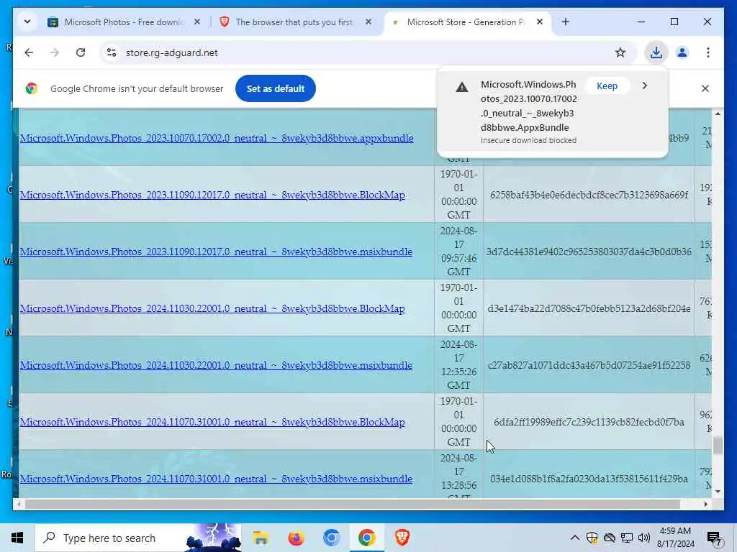This screenshot has width=737, height=552.
Task: Open the volume speaker icon
Action: (x=644, y=538)
